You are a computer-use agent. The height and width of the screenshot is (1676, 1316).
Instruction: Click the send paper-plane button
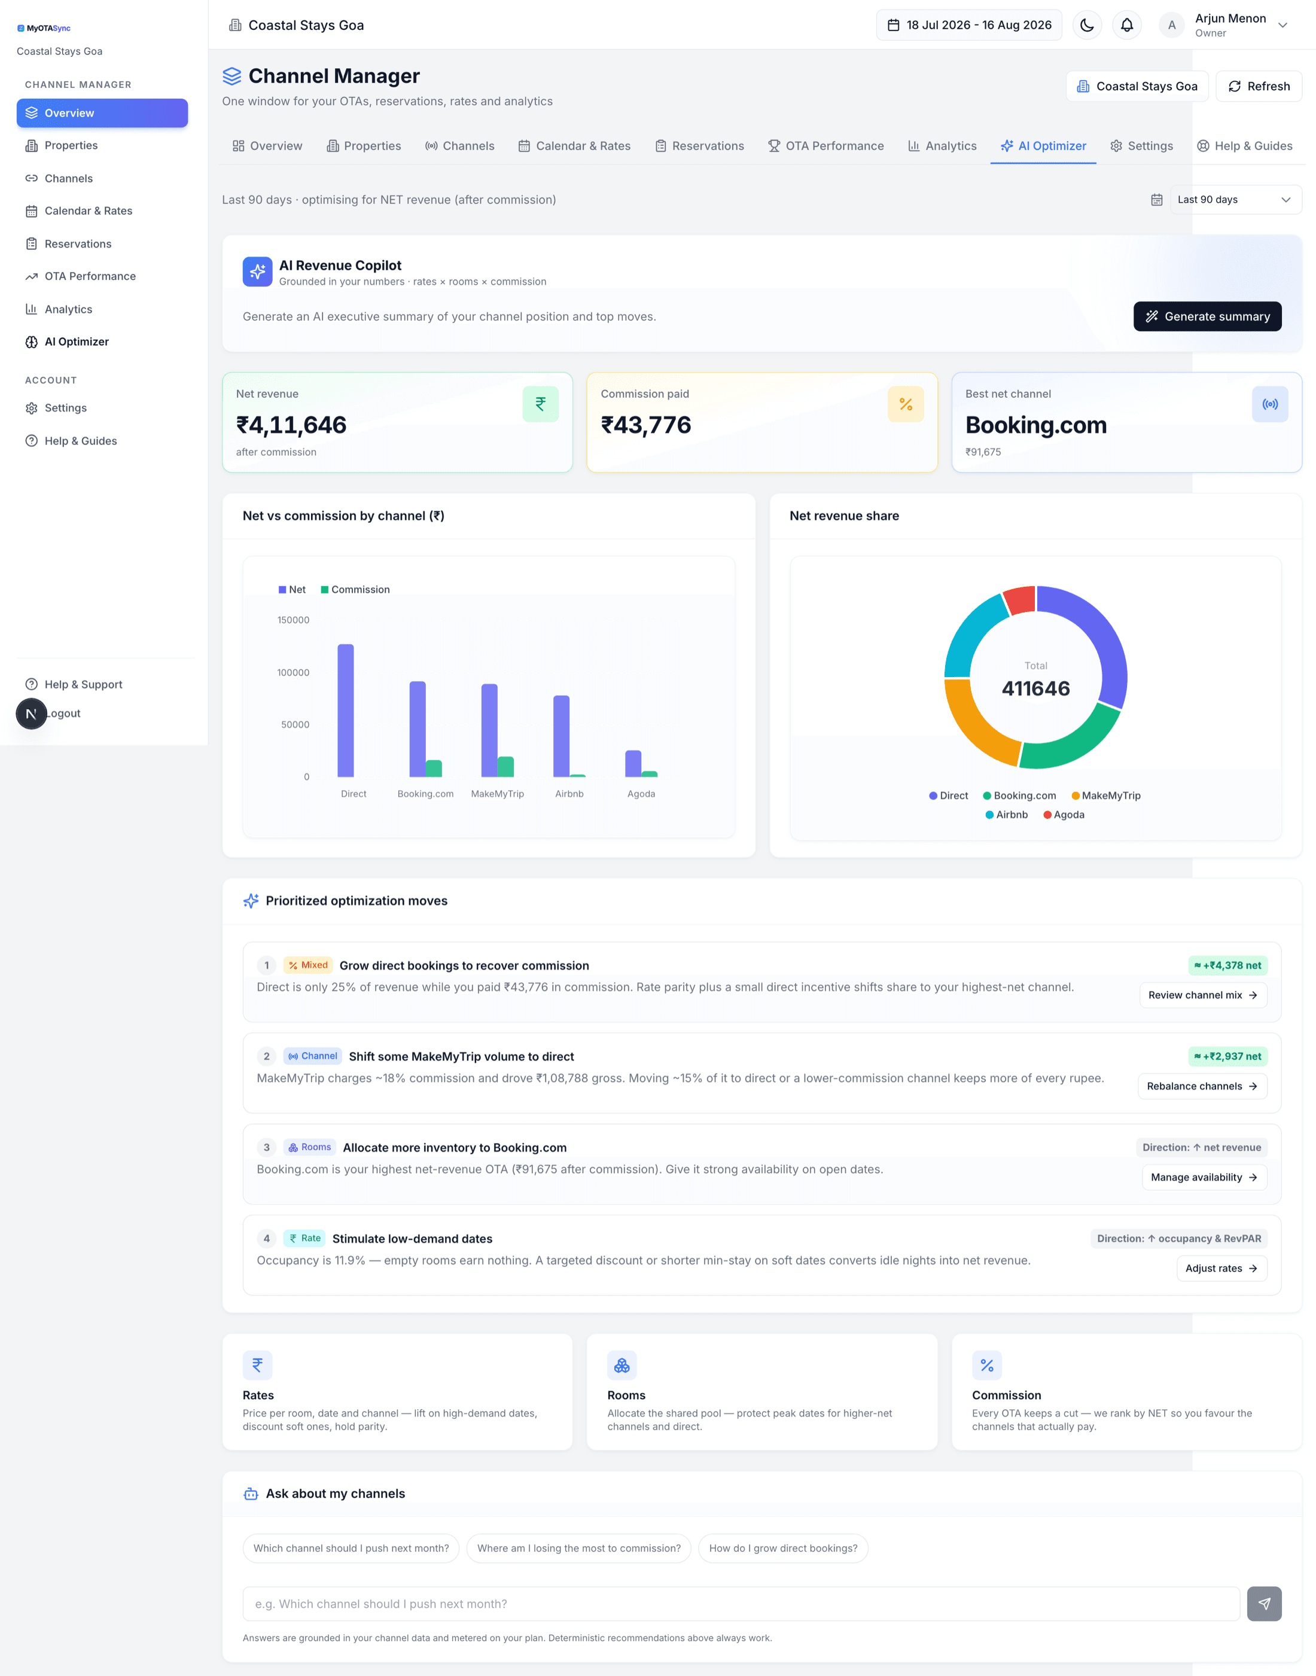click(x=1265, y=1604)
